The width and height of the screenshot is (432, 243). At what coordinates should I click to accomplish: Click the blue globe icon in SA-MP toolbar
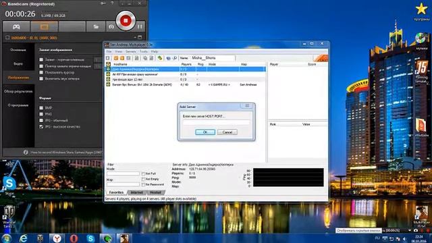point(168,58)
